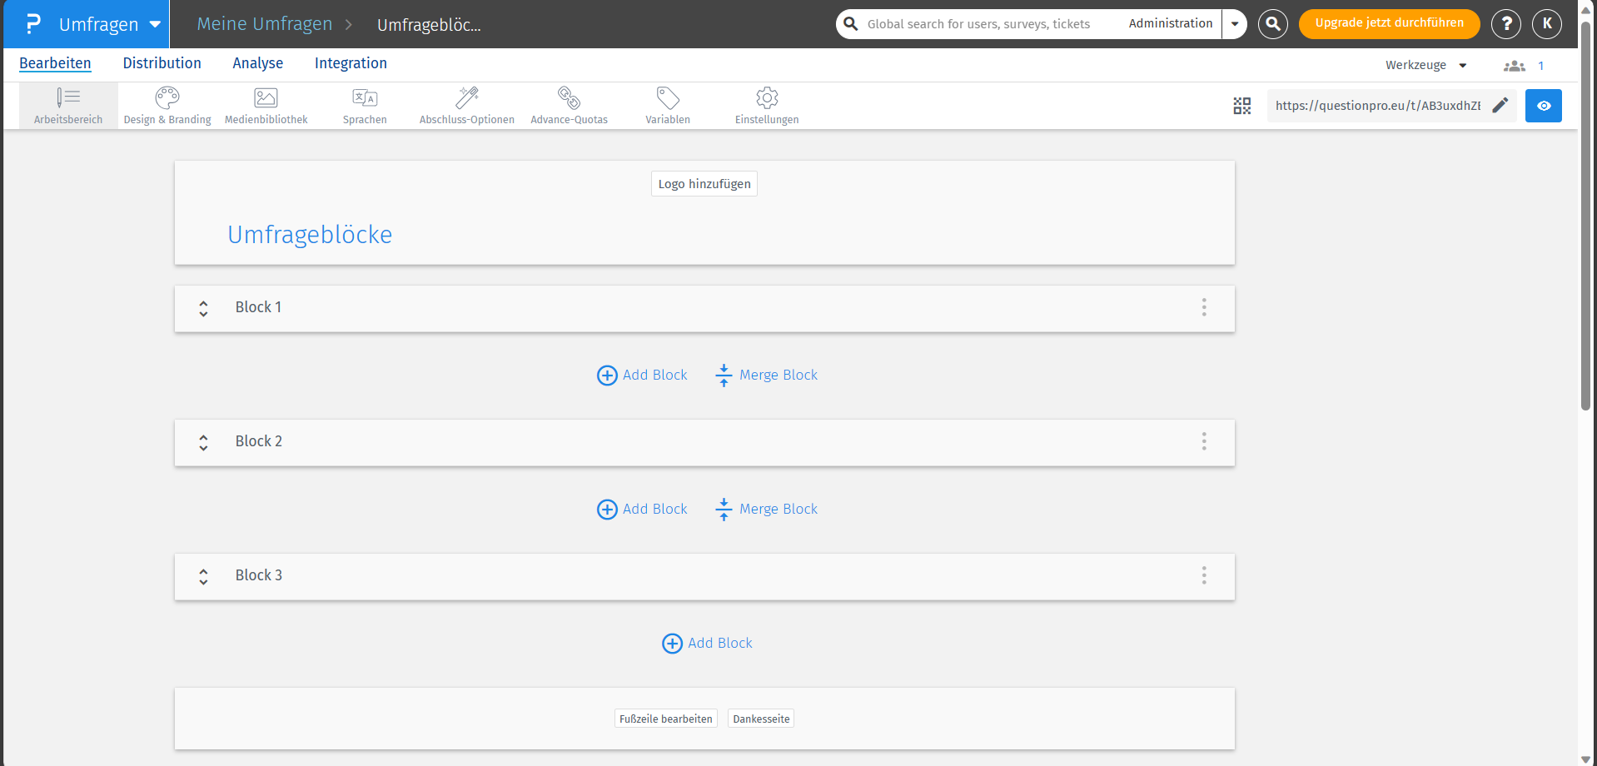Open Design & Branding tool
This screenshot has width=1597, height=766.
[167, 106]
